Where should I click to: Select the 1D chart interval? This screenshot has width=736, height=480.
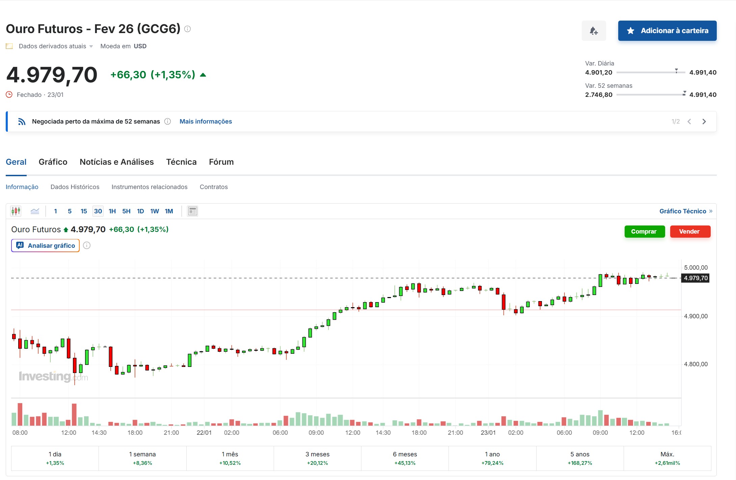(x=140, y=211)
